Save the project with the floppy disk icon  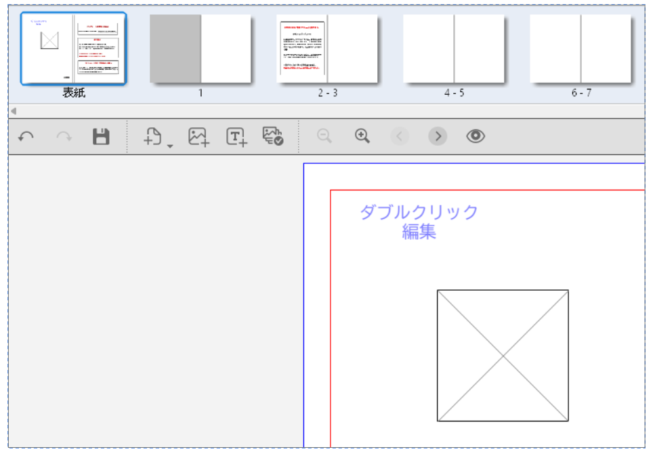pyautogui.click(x=101, y=137)
